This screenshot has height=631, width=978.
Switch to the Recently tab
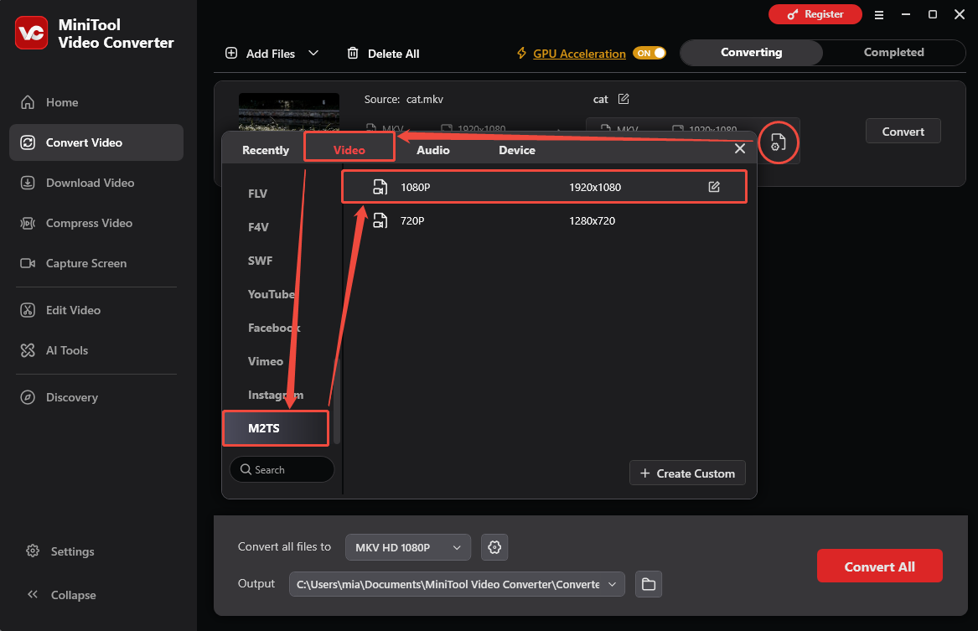pyautogui.click(x=266, y=150)
